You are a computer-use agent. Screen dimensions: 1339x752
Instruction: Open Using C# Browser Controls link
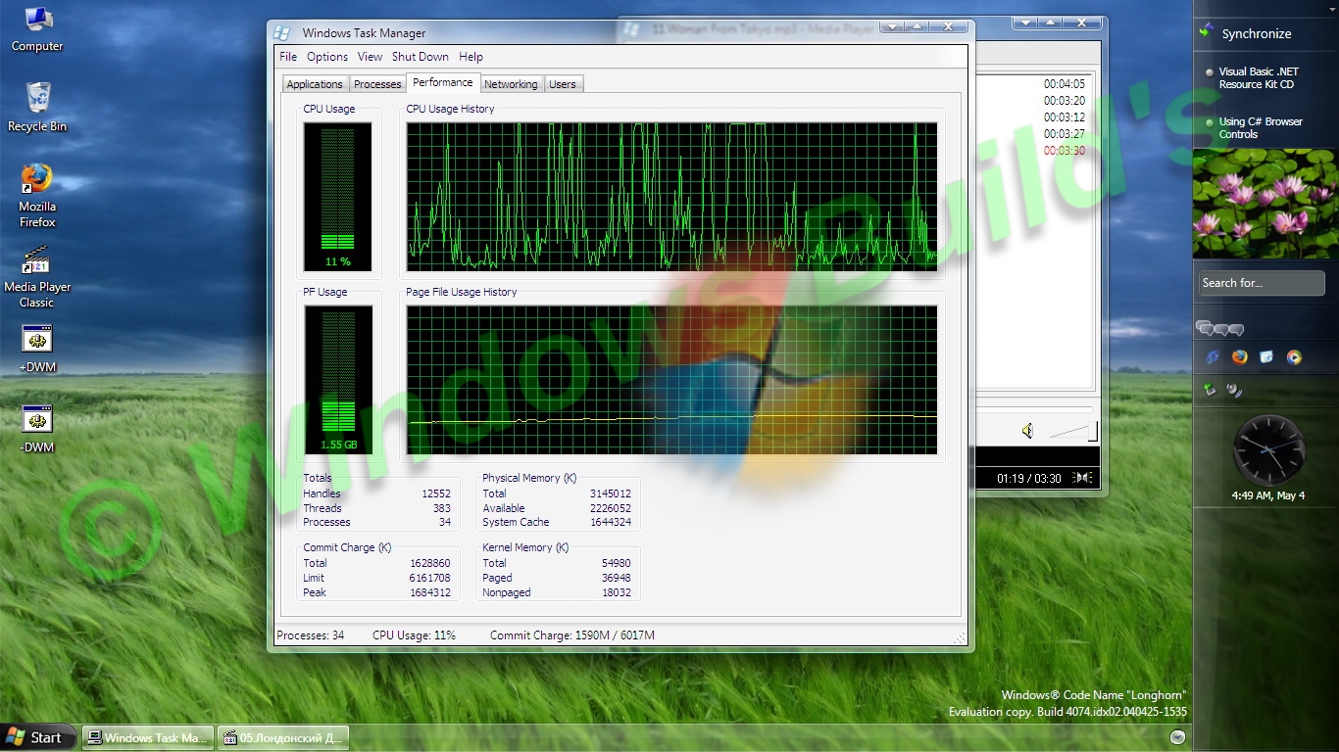pyautogui.click(x=1261, y=128)
